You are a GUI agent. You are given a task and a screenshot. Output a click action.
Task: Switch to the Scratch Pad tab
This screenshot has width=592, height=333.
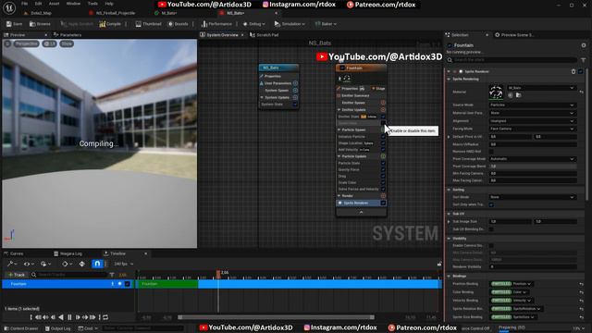click(265, 35)
